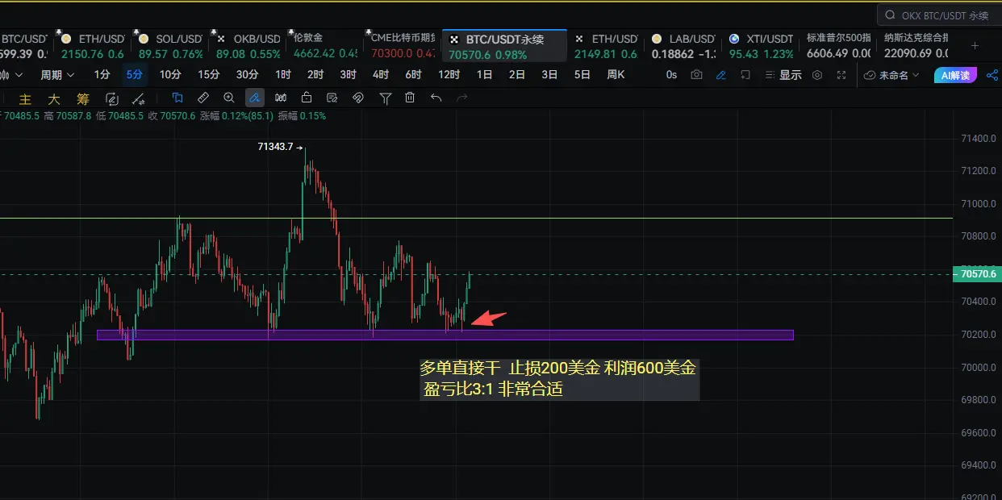Select the 15分 timeframe
The height and width of the screenshot is (500, 1002).
coord(209,75)
